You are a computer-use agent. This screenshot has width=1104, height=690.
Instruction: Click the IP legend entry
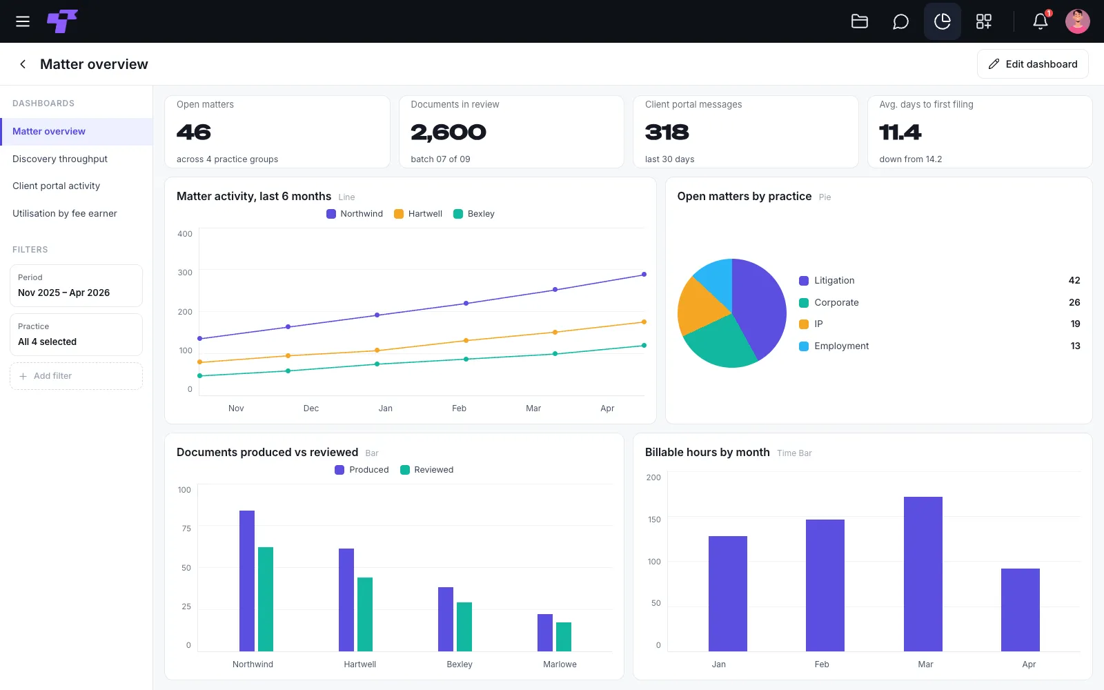click(x=940, y=324)
